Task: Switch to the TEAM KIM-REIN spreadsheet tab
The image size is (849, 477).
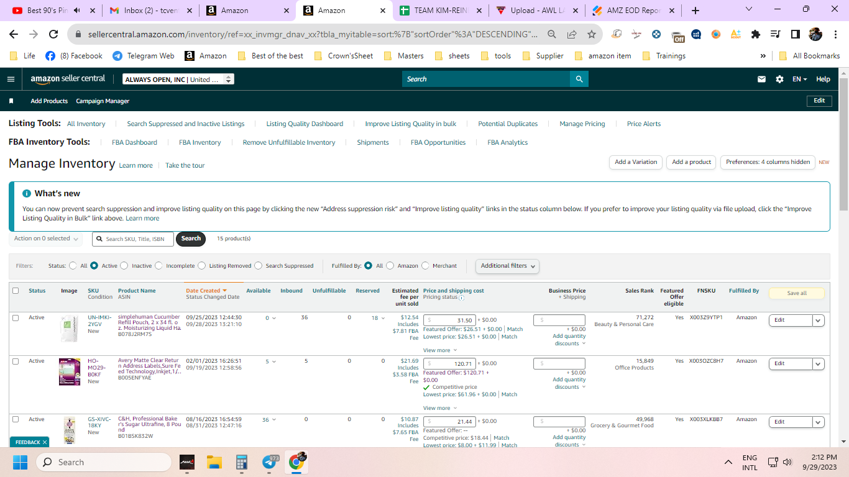Action: coord(441,11)
